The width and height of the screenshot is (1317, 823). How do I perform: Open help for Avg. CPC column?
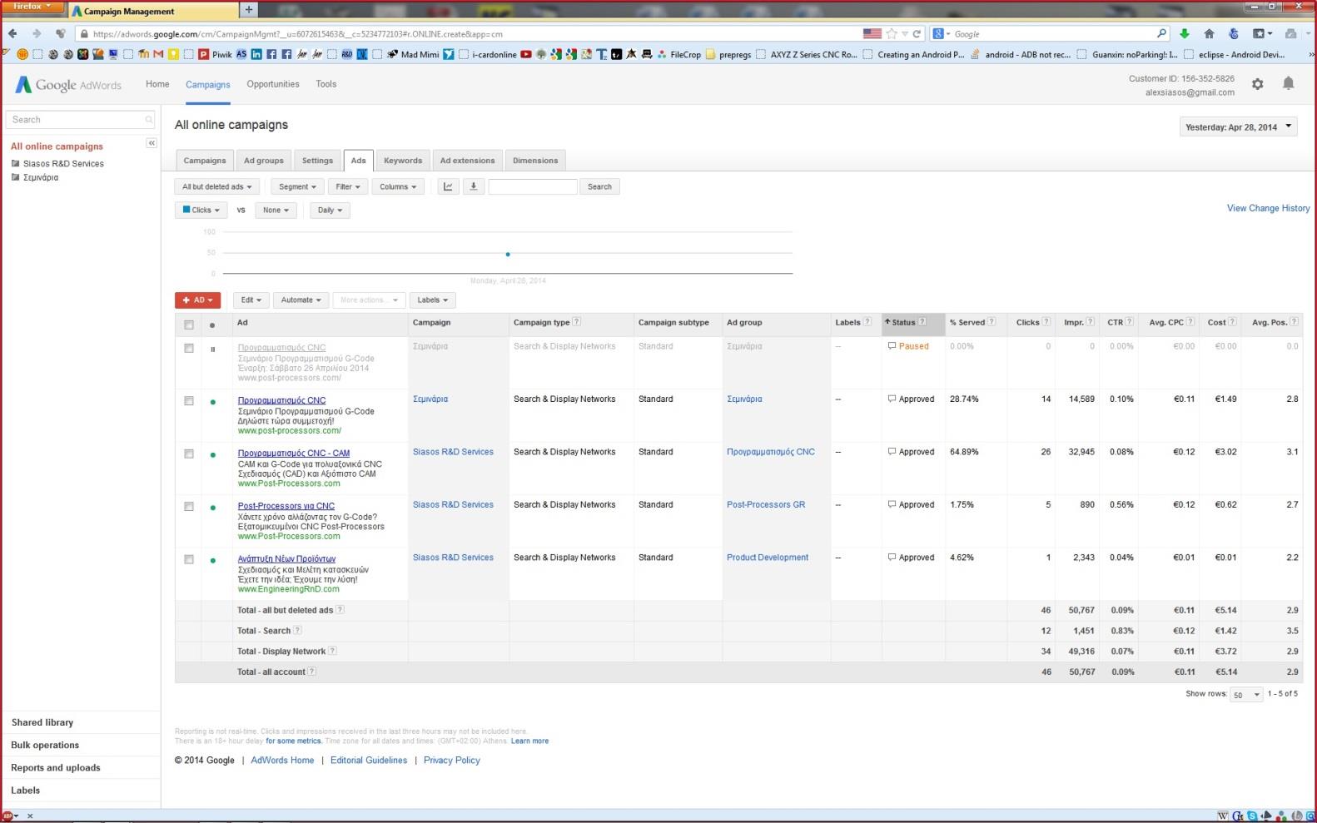tap(1190, 322)
